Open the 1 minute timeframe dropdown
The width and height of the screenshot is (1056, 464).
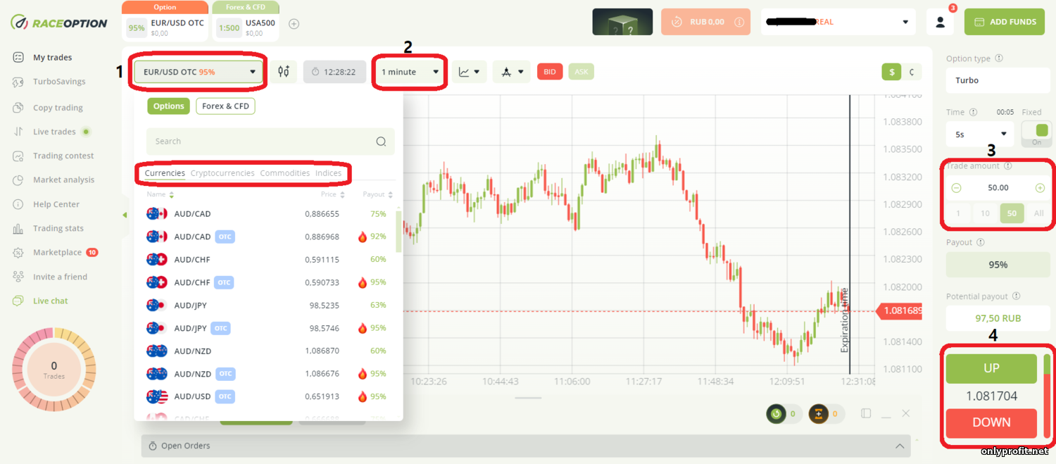click(x=410, y=72)
